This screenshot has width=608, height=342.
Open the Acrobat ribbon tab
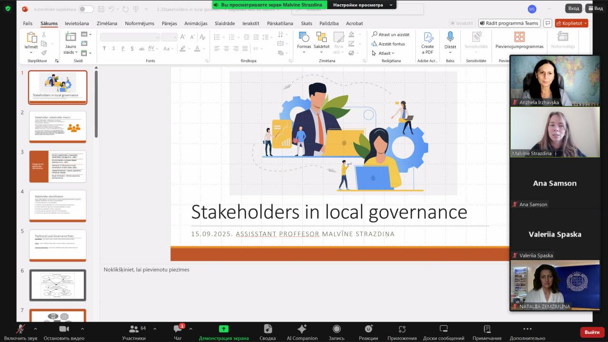tap(354, 23)
